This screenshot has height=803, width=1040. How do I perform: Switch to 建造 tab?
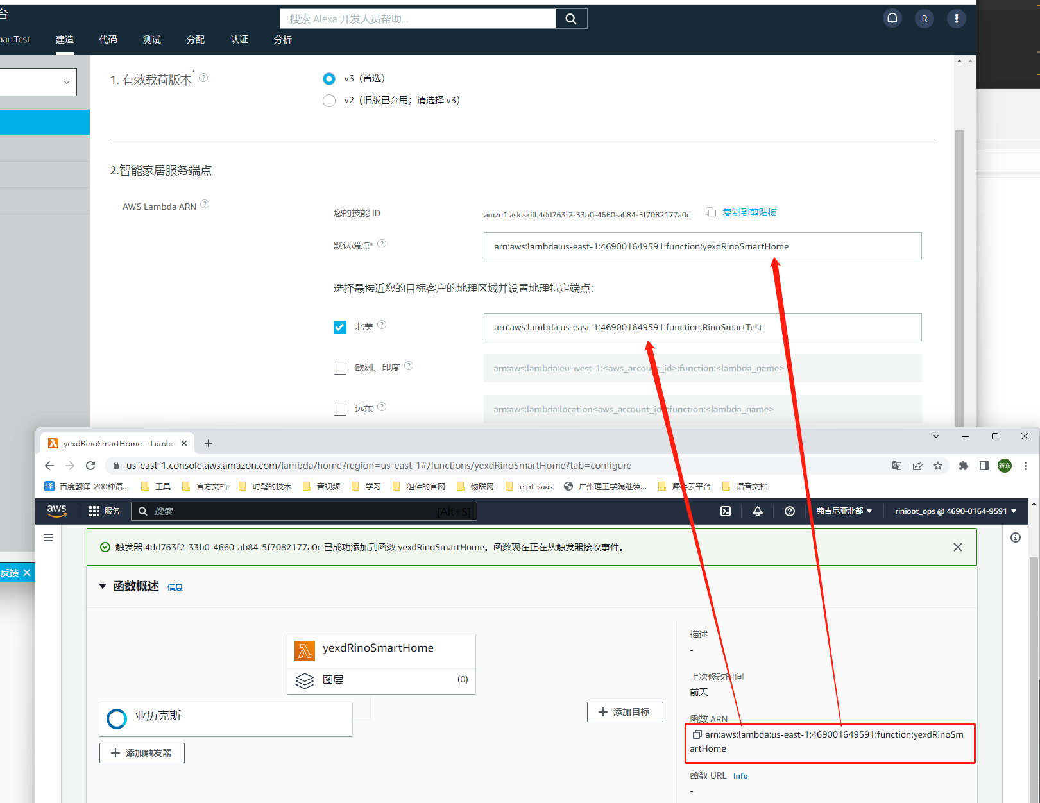65,40
